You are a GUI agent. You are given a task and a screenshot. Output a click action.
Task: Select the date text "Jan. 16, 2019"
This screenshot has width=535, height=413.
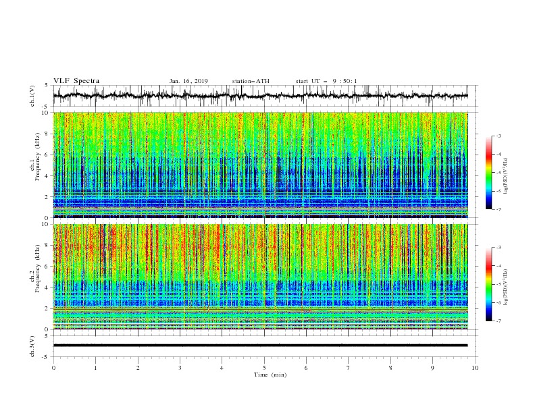pos(188,81)
